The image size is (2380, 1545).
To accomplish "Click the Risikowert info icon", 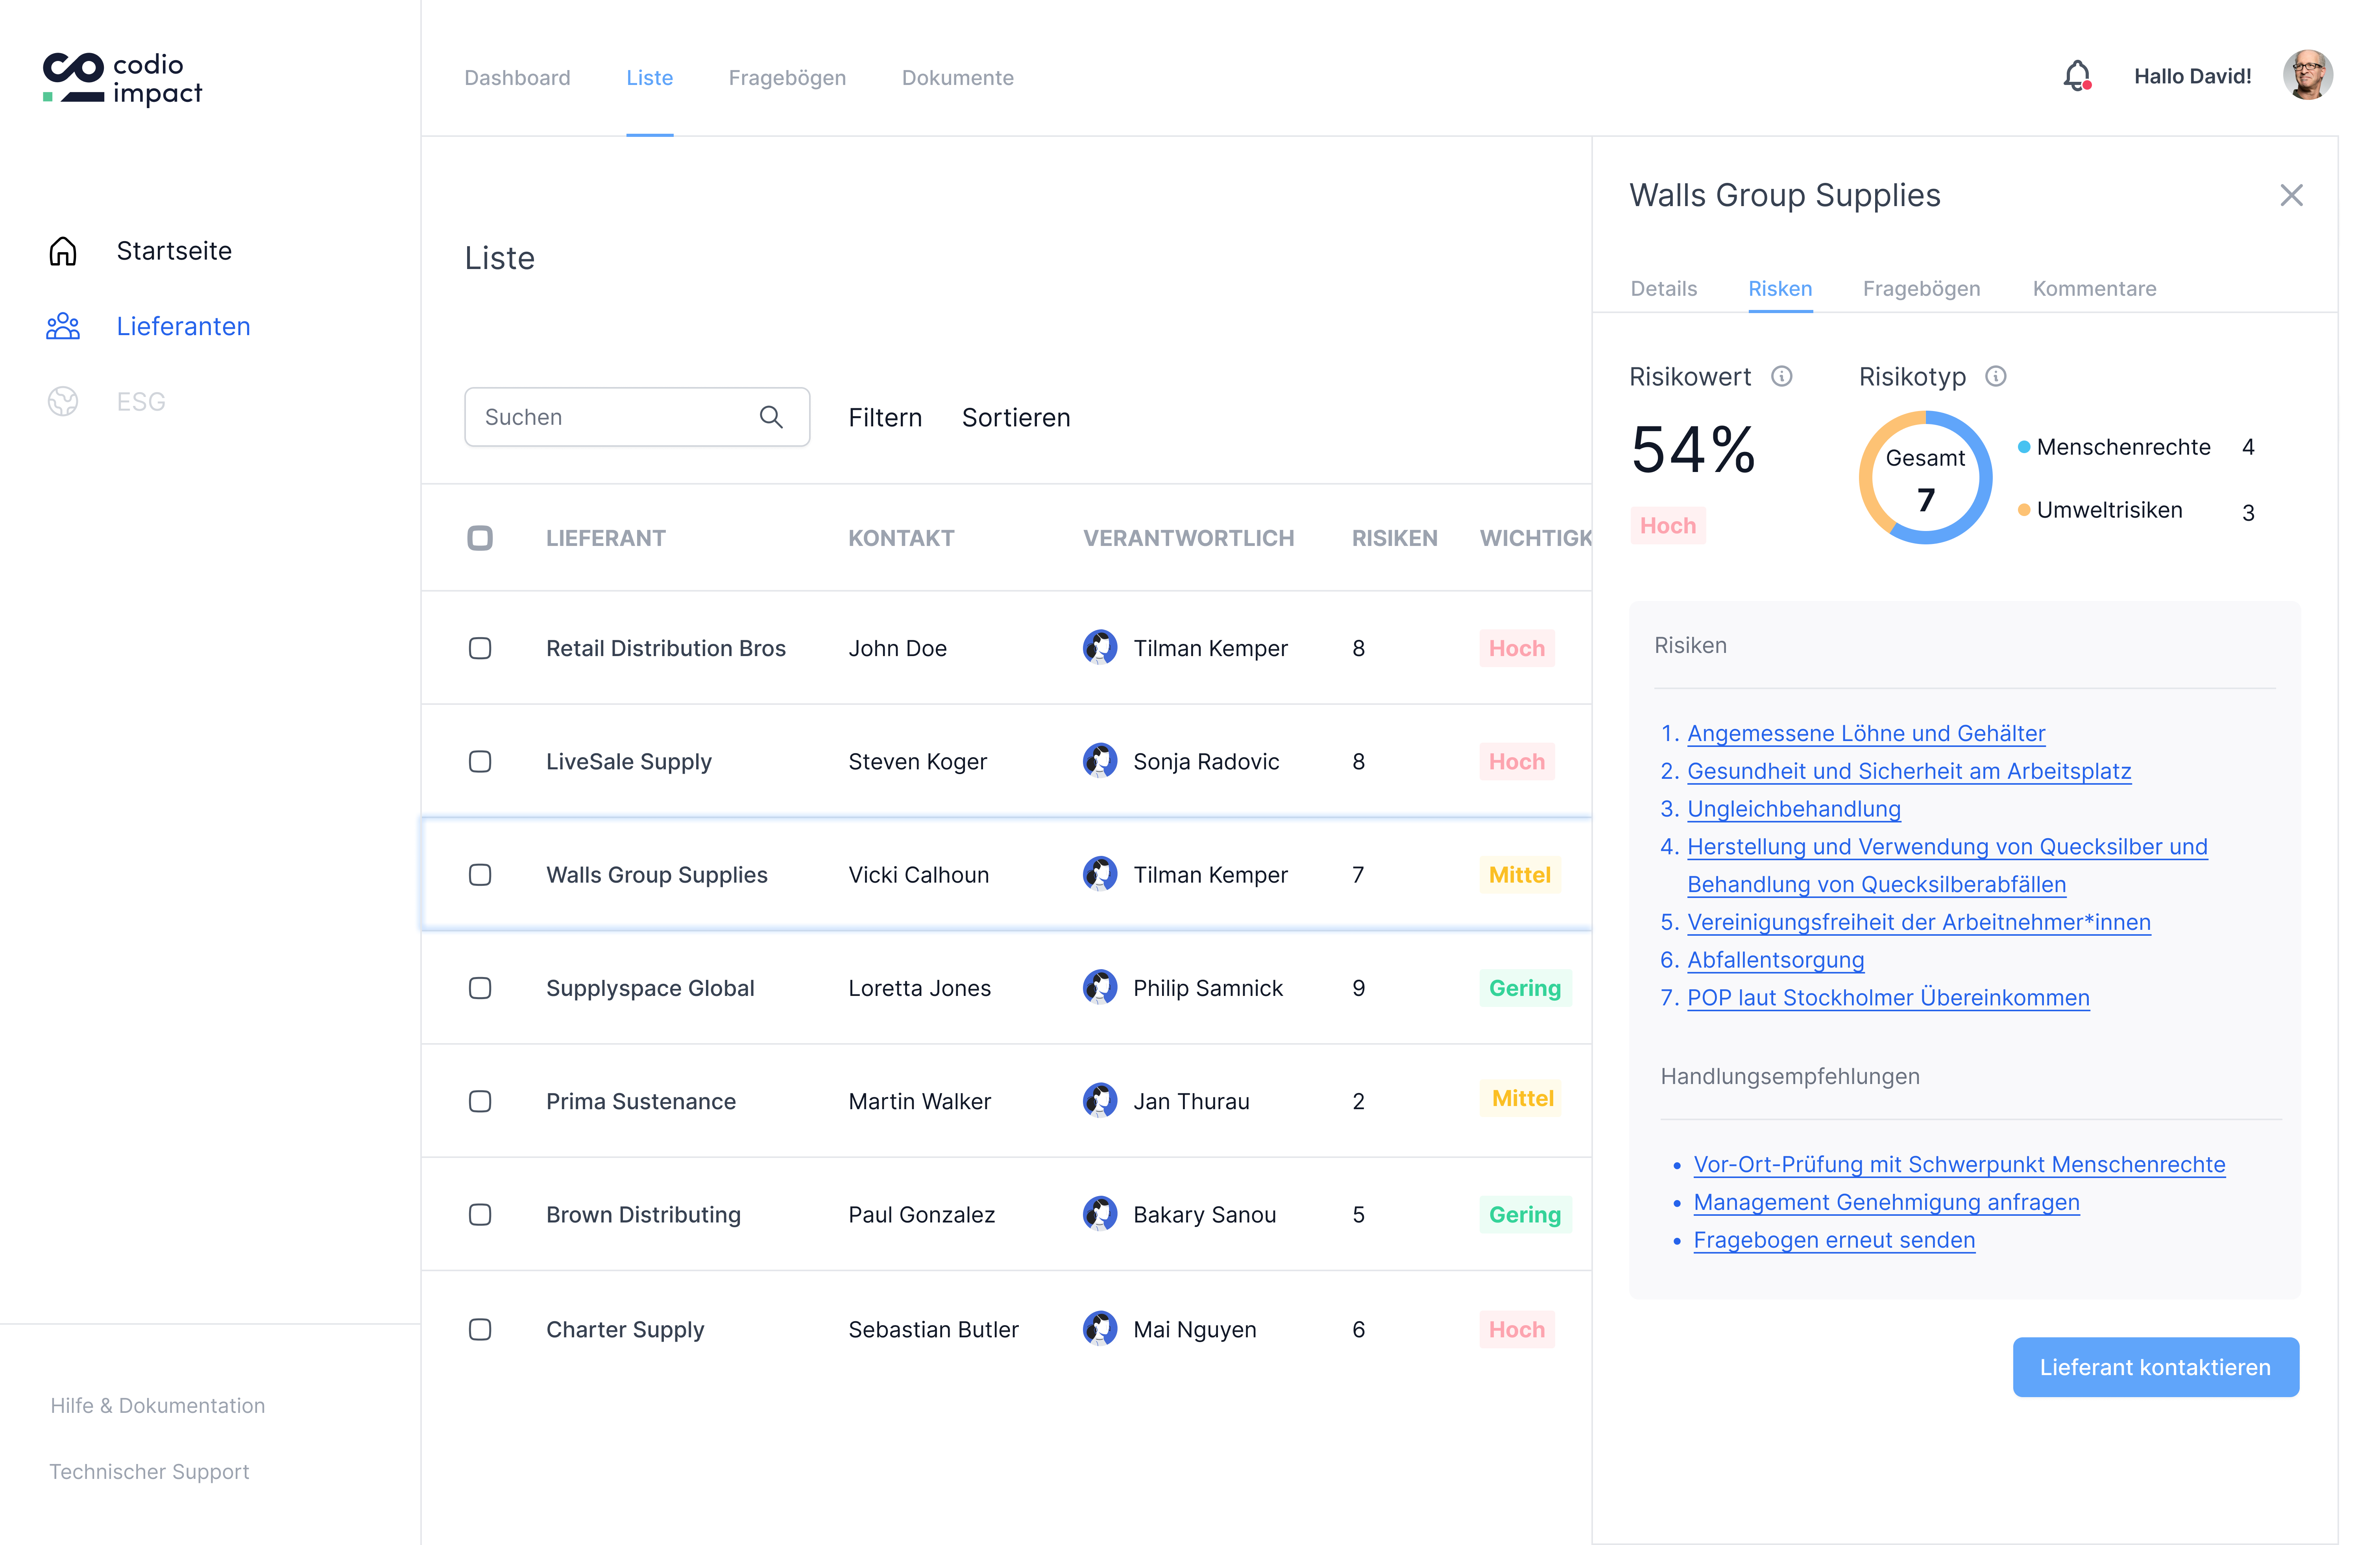I will (1782, 377).
